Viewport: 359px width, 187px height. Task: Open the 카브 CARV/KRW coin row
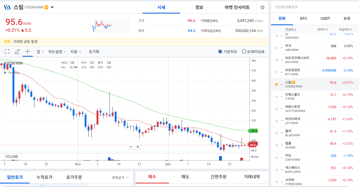click(x=315, y=157)
